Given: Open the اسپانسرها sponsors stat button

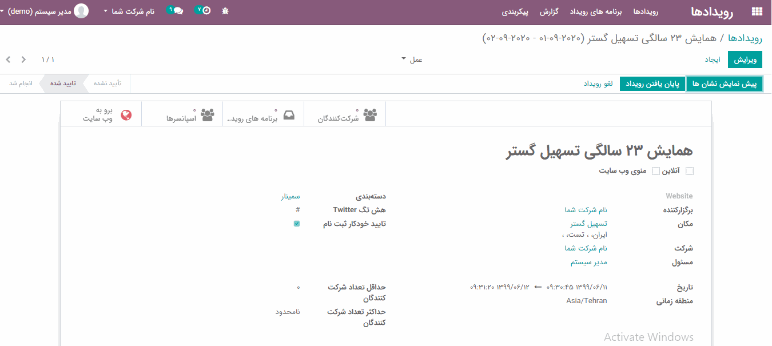Looking at the screenshot, I should pos(208,114).
